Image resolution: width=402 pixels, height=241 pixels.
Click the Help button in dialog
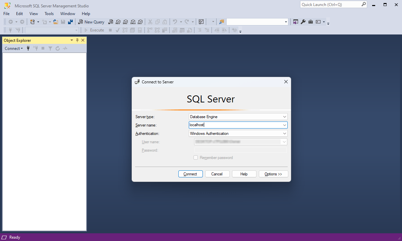244,174
